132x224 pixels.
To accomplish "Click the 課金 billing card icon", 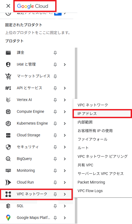I will pyautogui.click(x=8, y=53).
